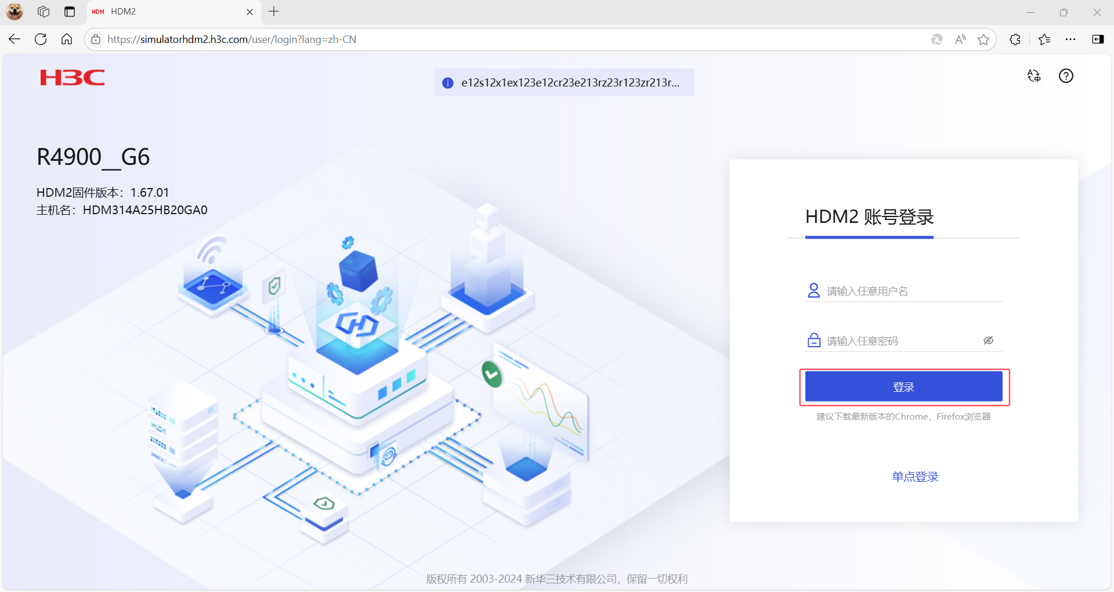The width and height of the screenshot is (1114, 592).
Task: Open browser extensions puzzle icon
Action: (x=1015, y=39)
